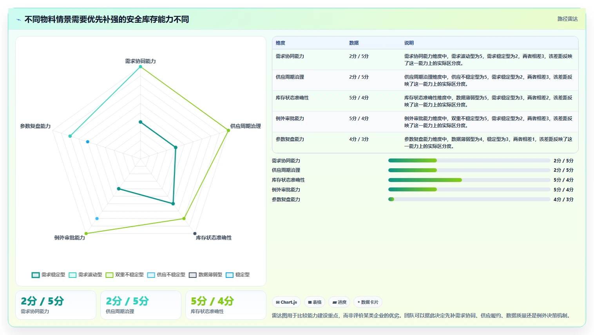The height and width of the screenshot is (335, 594).
Task: Click the green data point at 例外审批能力 vertex
Action: tap(86, 234)
